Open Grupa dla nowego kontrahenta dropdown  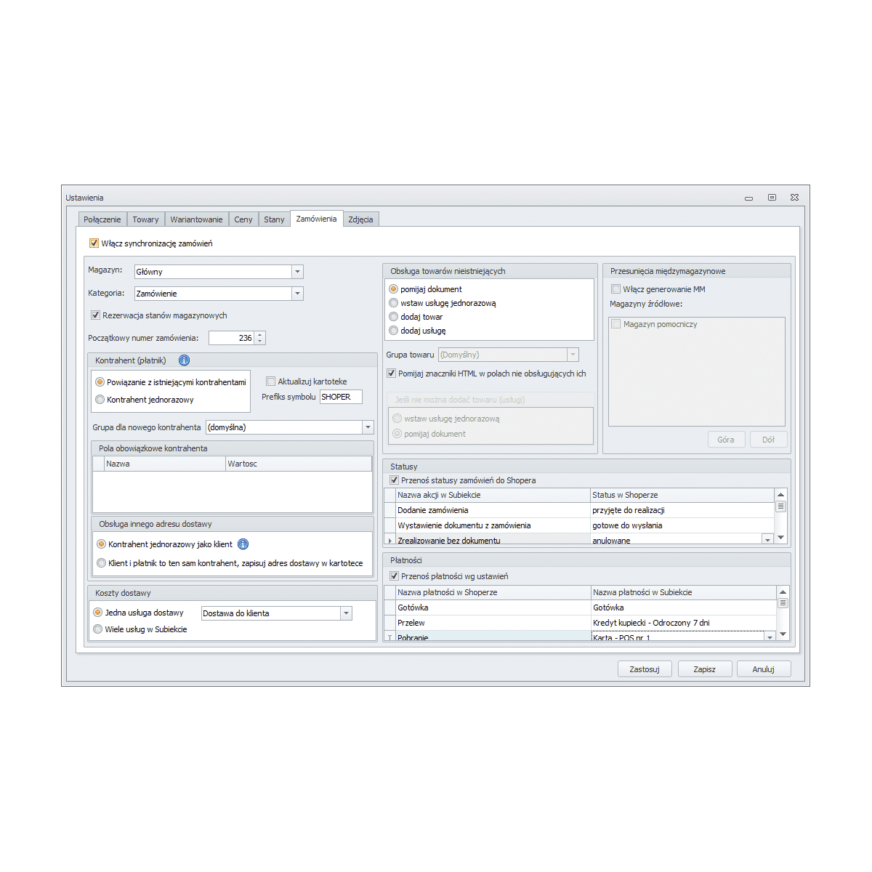(368, 427)
